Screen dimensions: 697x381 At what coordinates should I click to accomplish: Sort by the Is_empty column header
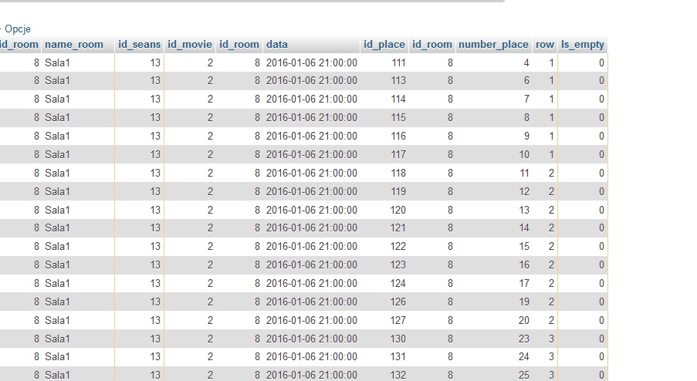tap(582, 45)
